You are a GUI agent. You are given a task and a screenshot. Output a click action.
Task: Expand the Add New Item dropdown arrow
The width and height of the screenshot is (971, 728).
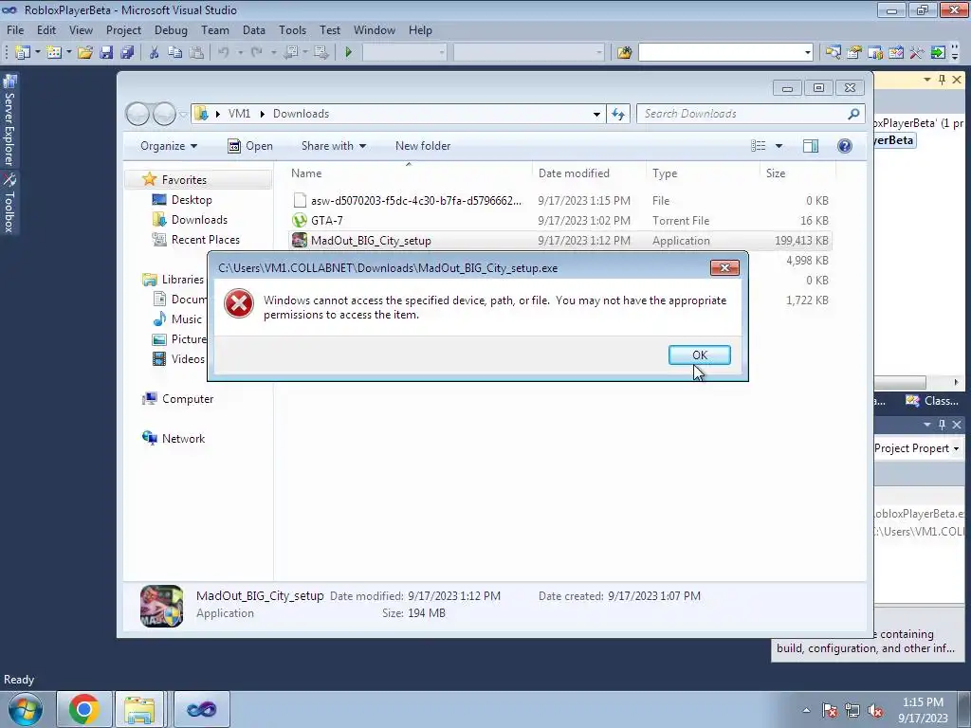[68, 53]
